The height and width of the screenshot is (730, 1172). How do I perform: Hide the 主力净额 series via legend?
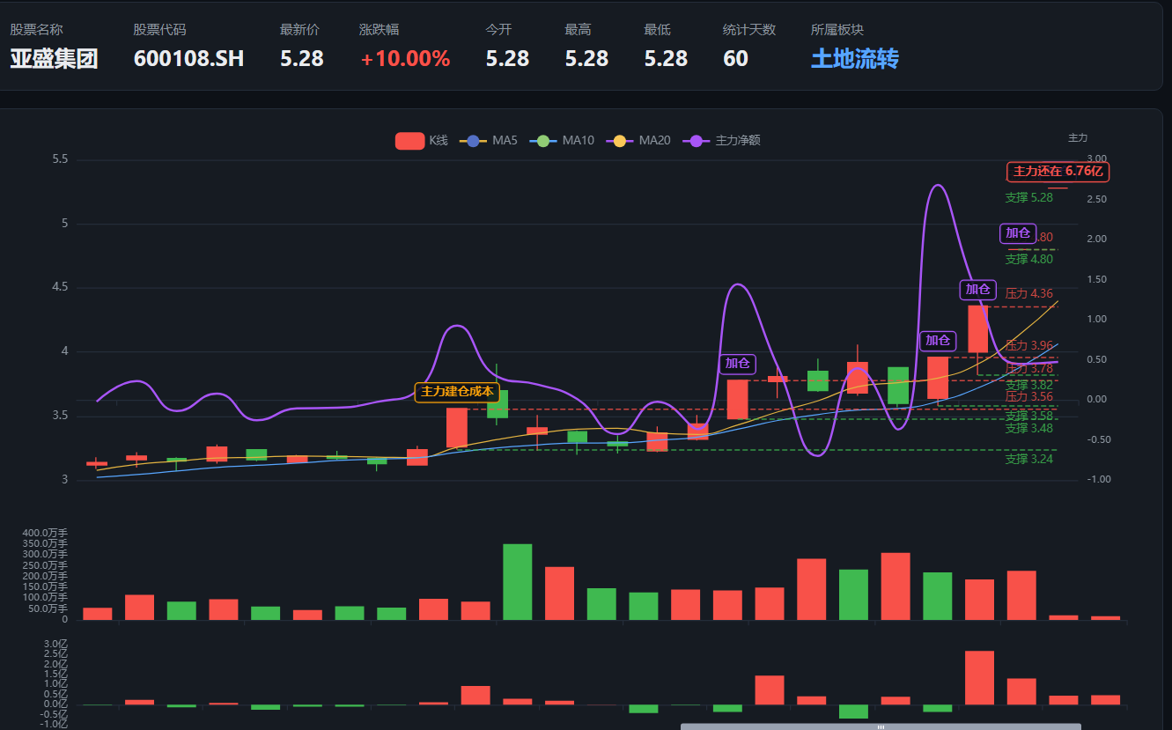pos(722,140)
